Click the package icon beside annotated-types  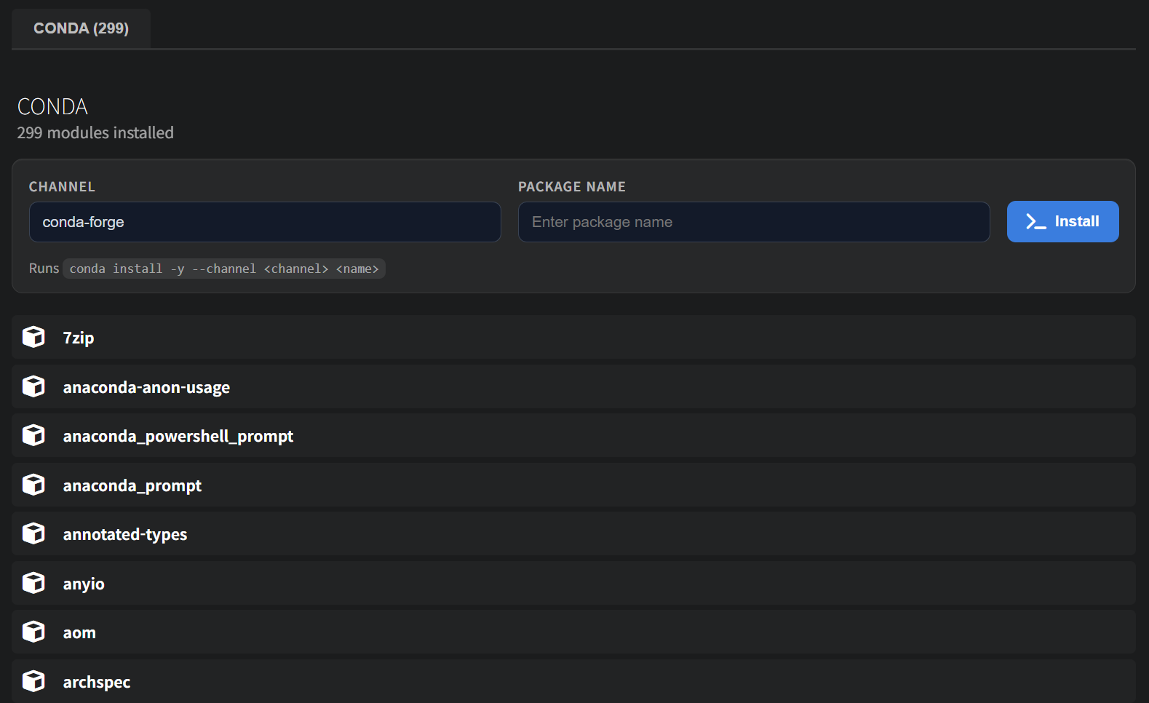pos(33,533)
